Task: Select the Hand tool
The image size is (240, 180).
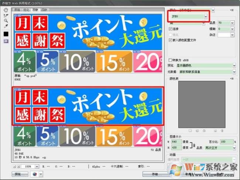Action: click(x=6, y=10)
